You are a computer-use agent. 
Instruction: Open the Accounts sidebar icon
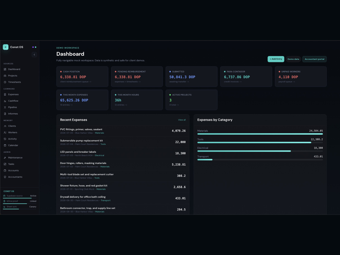point(5,171)
